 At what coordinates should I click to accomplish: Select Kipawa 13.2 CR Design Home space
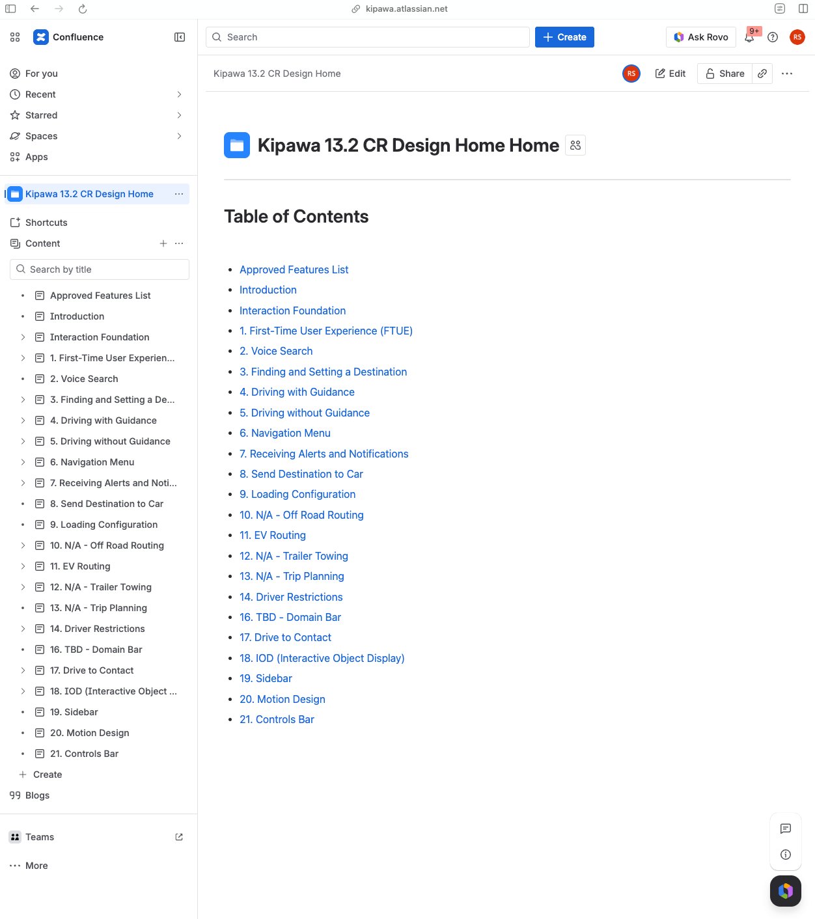coord(90,194)
